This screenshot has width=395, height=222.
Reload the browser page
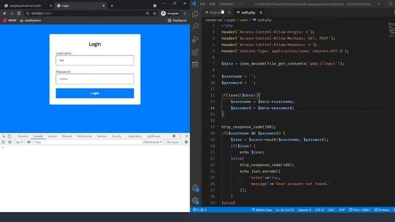tap(19, 14)
